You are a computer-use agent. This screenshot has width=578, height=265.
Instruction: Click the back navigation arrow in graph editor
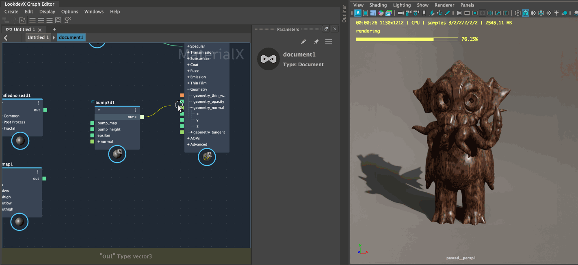6,37
